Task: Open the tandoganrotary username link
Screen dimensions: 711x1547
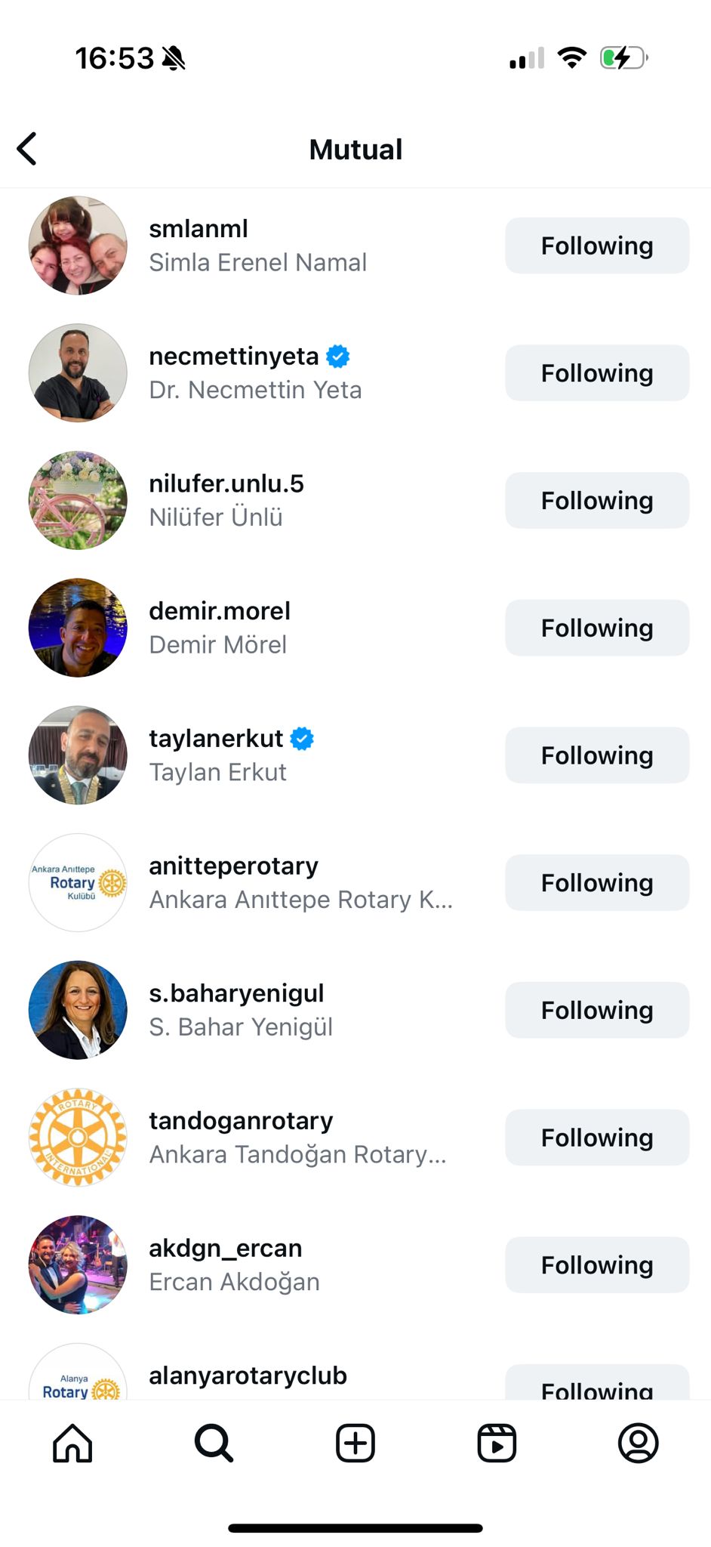Action: 241,1121
